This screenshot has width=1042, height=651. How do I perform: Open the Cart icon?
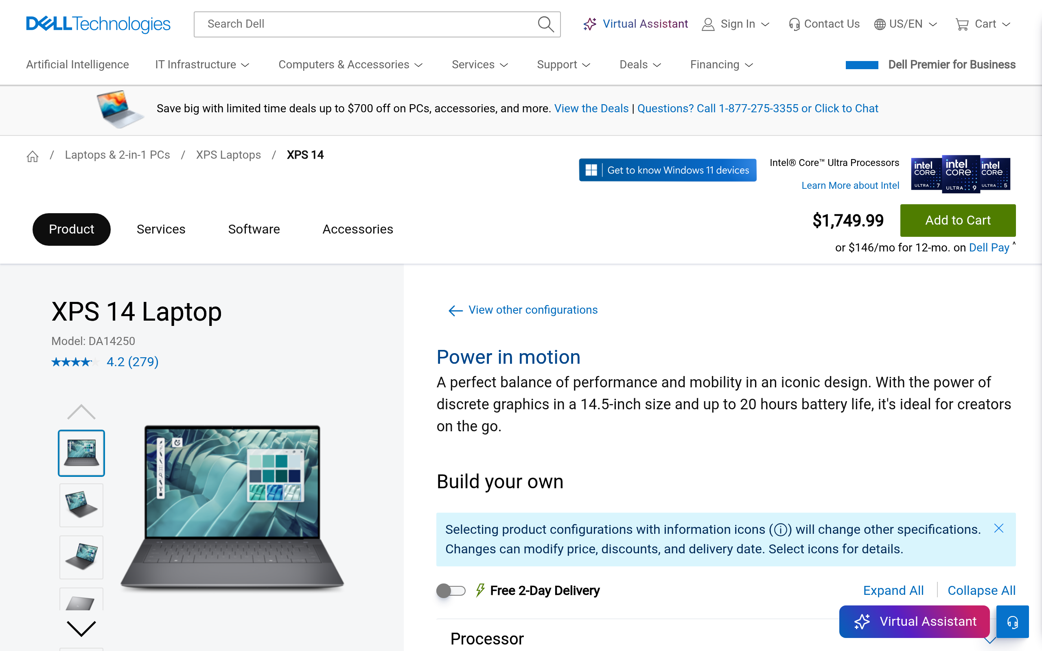962,24
